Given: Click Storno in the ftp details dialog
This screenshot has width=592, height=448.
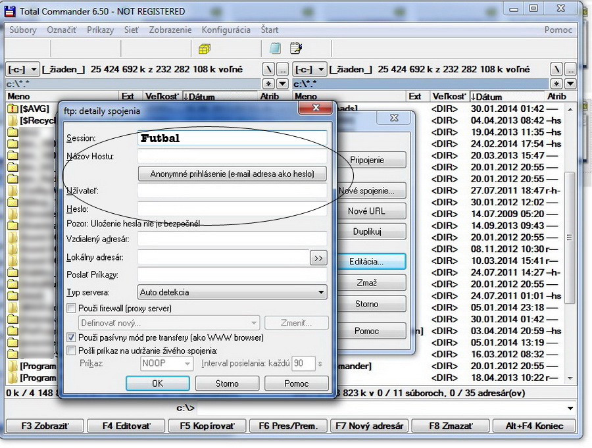Looking at the screenshot, I should point(227,384).
